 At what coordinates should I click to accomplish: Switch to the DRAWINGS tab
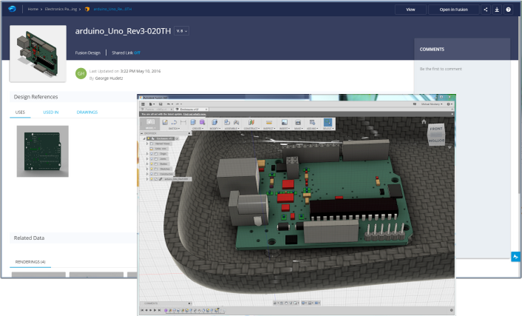tap(87, 112)
